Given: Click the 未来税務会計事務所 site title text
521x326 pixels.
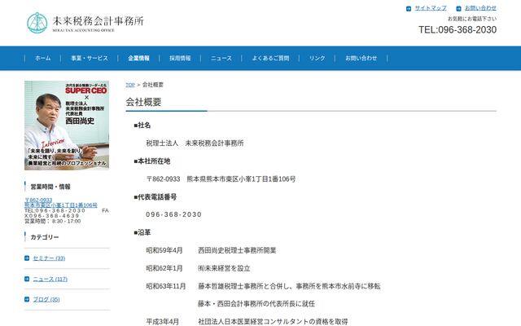Looking at the screenshot, I should coord(98,20).
